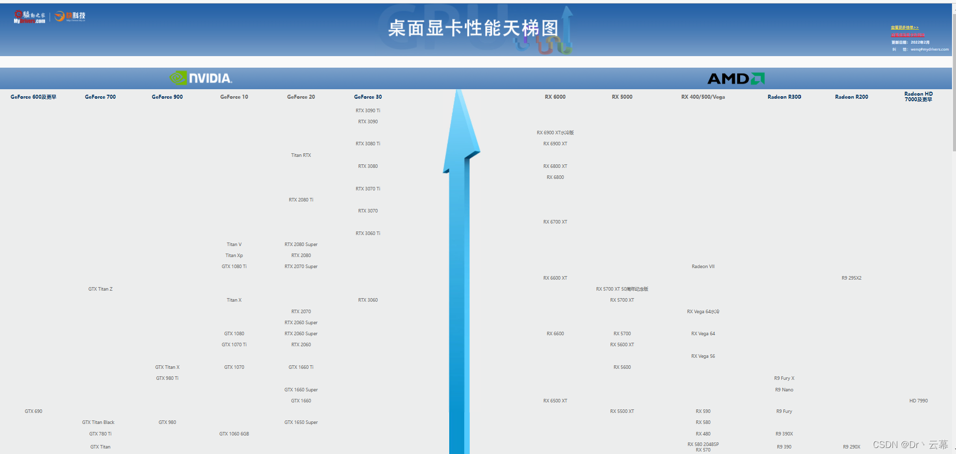Click the RX 5600 XT entry

tap(622, 345)
